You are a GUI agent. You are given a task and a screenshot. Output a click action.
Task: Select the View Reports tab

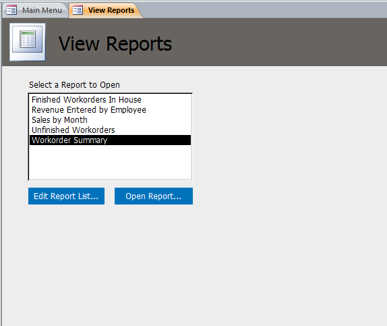(106, 10)
